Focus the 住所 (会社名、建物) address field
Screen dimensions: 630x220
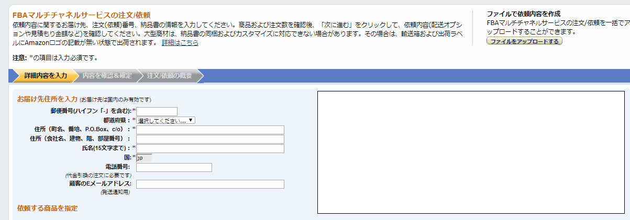coord(210,139)
